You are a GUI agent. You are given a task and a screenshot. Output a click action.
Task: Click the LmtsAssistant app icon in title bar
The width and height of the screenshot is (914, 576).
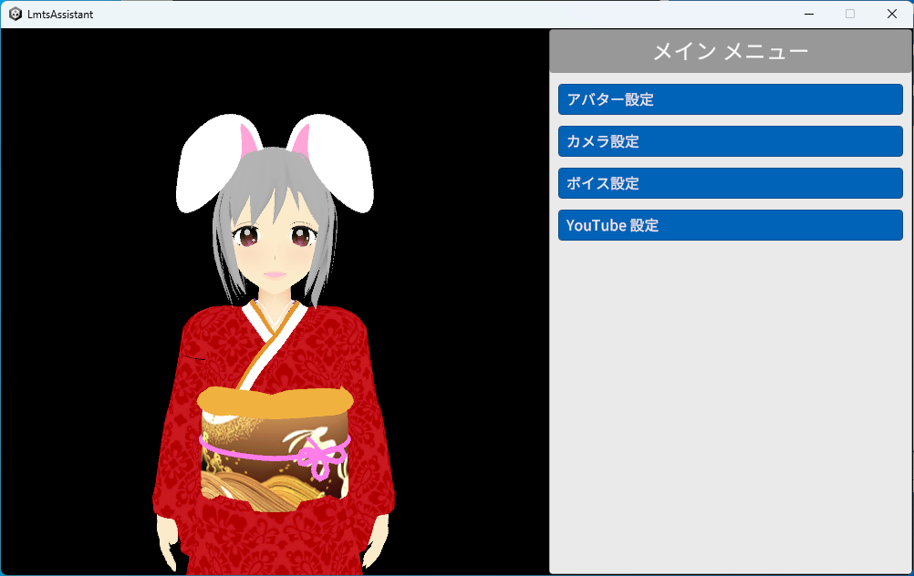[16, 14]
